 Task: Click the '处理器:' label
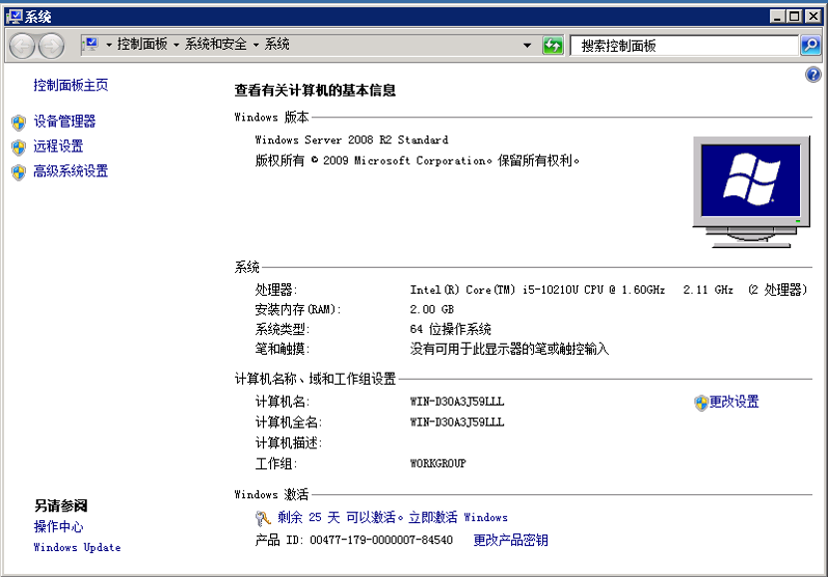(276, 290)
